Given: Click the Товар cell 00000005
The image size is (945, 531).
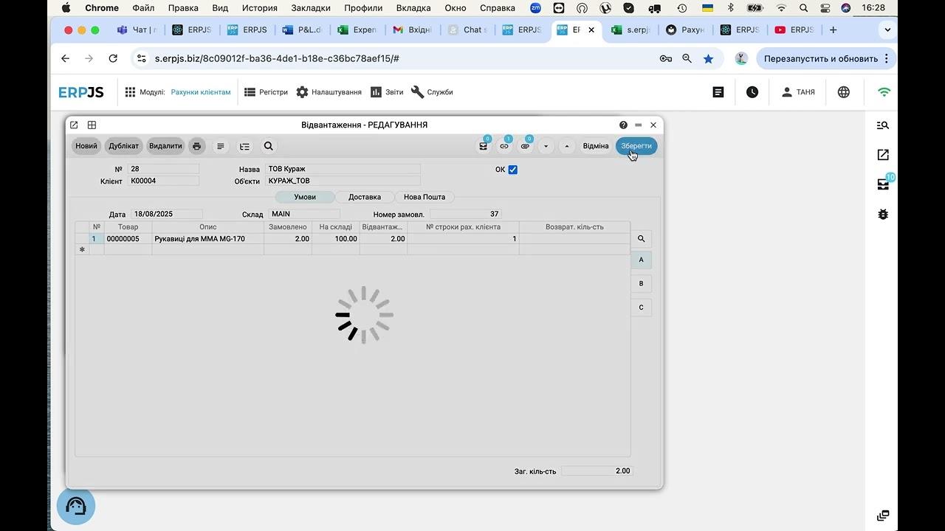Looking at the screenshot, I should coord(128,239).
